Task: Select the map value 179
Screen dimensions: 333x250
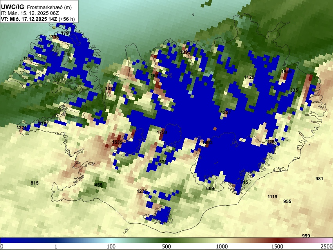Action: tap(65, 33)
